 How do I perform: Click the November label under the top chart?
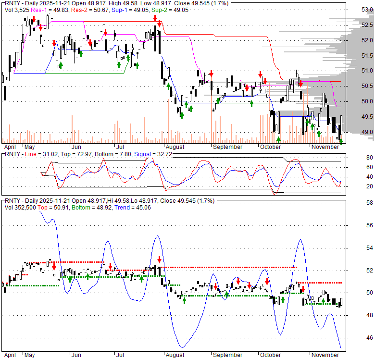(325, 147)
